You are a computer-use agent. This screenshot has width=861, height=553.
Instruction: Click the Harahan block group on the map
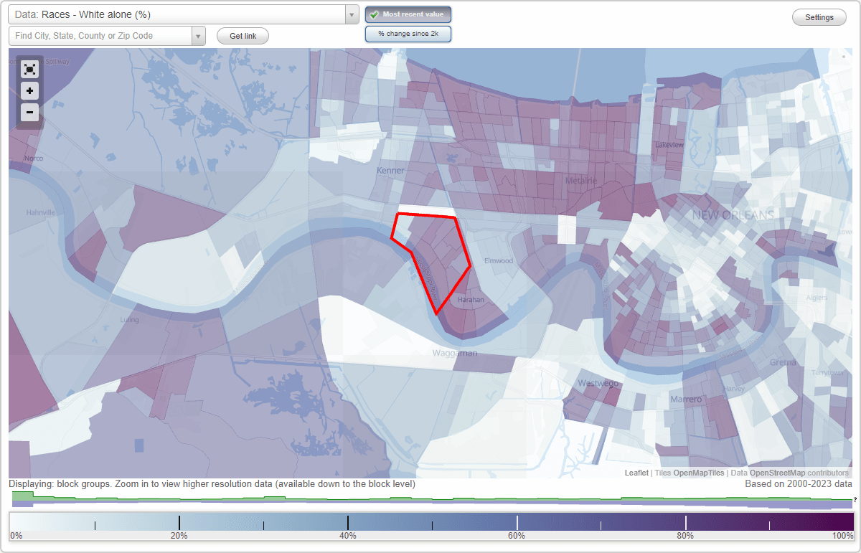(x=470, y=301)
